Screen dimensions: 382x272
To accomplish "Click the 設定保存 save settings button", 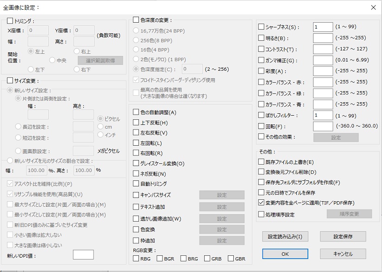I will point(343,236).
